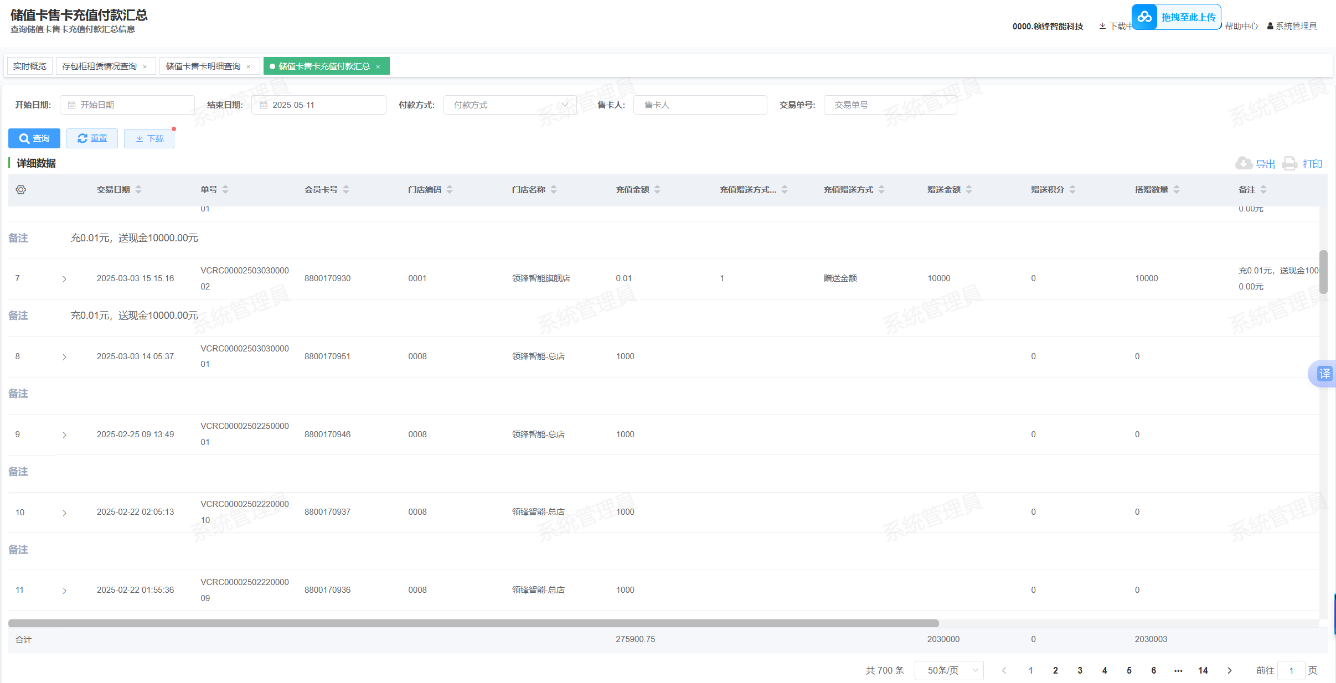
Task: Click the Reset button
Action: point(92,138)
